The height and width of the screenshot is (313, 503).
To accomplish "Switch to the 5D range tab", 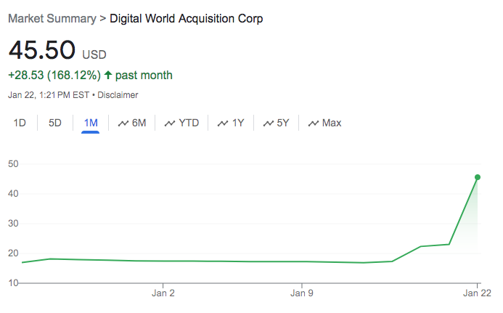I will (x=55, y=123).
